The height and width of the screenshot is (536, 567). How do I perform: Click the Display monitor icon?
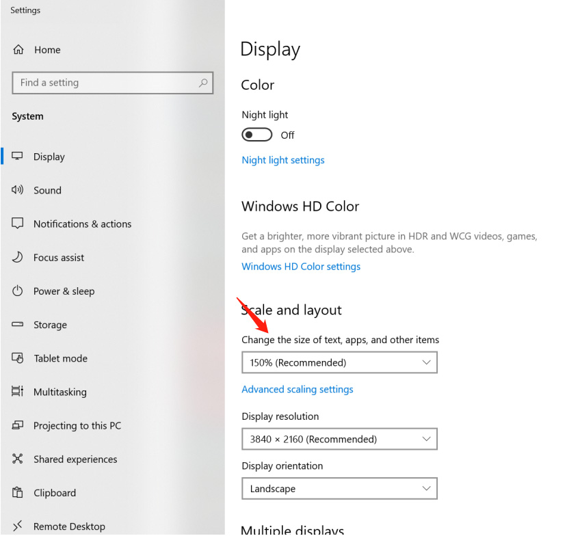pyautogui.click(x=17, y=156)
